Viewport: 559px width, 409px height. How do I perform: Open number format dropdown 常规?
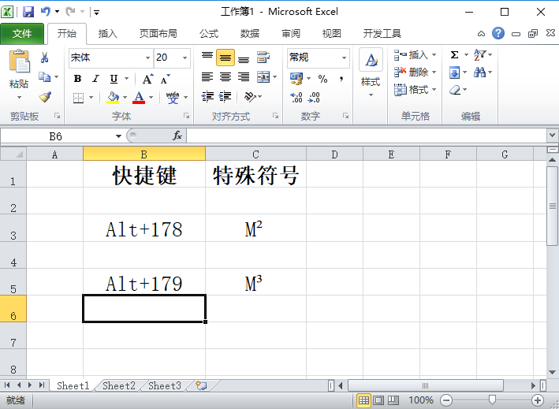point(344,58)
